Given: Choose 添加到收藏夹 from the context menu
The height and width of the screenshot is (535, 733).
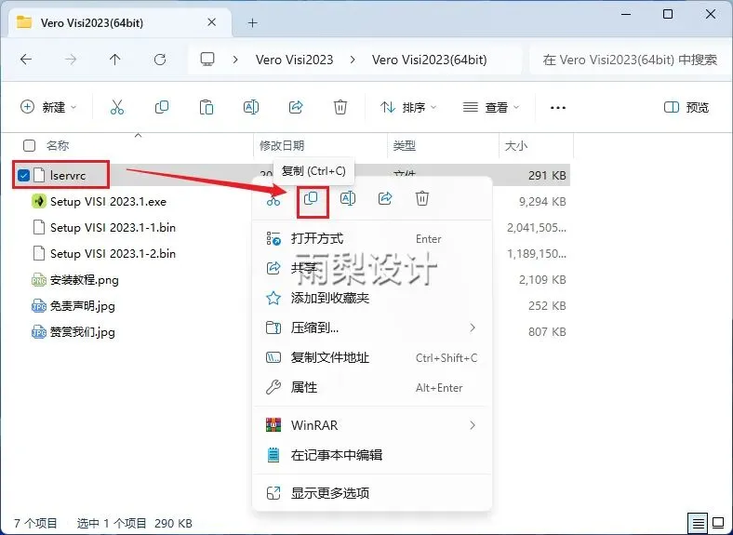Looking at the screenshot, I should 372,298.
